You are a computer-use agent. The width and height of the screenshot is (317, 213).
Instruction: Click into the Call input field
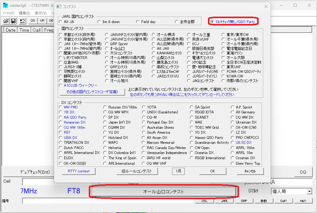coord(38,182)
